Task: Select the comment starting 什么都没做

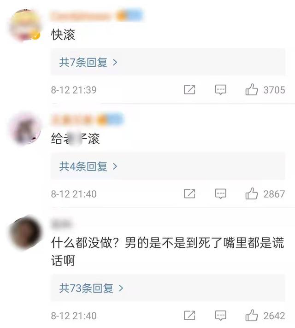Action: (x=168, y=252)
